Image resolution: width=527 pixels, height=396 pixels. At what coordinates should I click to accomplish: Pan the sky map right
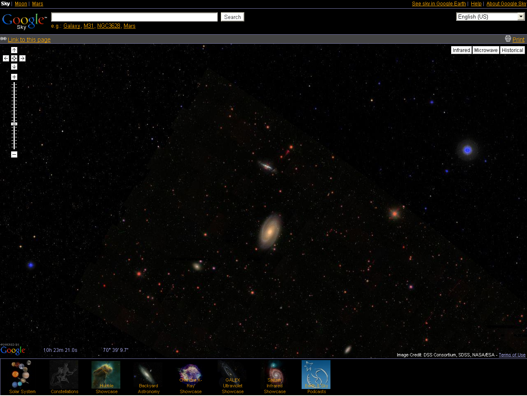22,58
